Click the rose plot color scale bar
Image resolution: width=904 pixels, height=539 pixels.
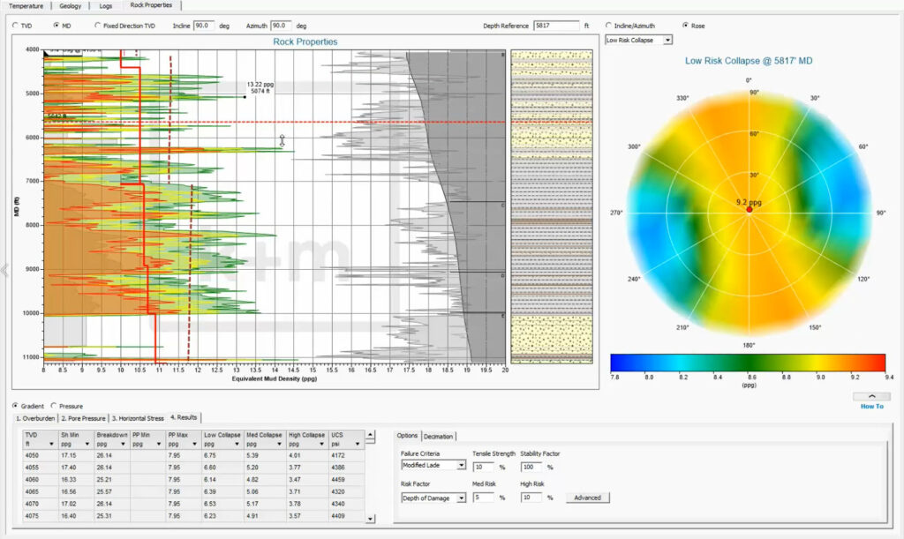pos(748,363)
